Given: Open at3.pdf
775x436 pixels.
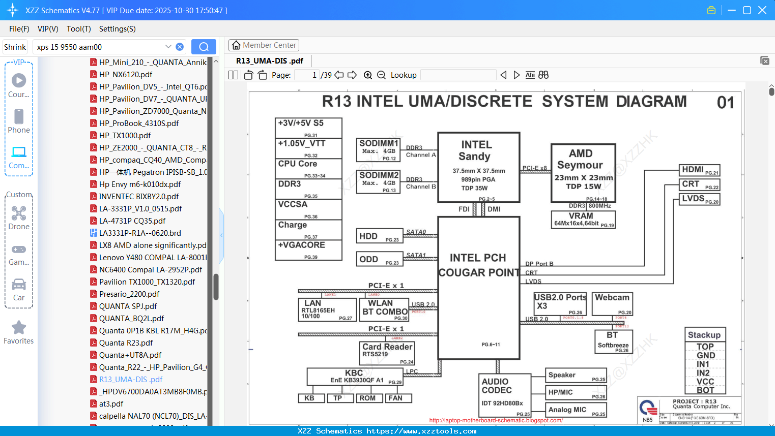Looking at the screenshot, I should pos(111,403).
